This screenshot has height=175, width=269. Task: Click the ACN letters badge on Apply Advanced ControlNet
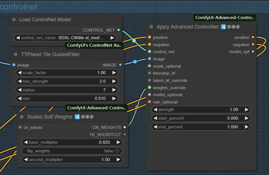(x=233, y=27)
